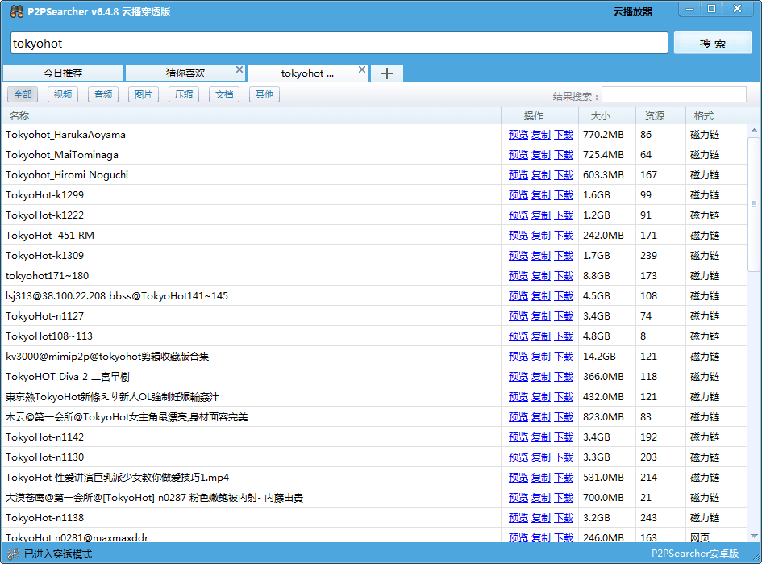The height and width of the screenshot is (564, 762).
Task: Click scrollbar up arrow in results list
Action: point(754,130)
